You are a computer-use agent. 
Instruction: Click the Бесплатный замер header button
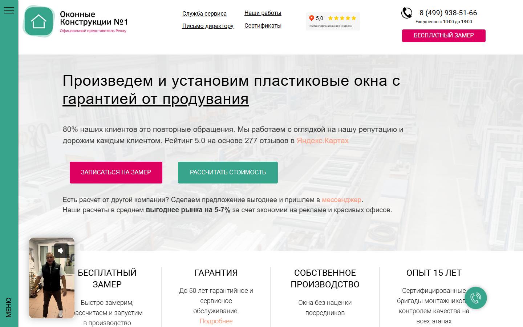click(444, 36)
